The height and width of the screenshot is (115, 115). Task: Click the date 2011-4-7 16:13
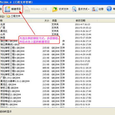point(82,25)
